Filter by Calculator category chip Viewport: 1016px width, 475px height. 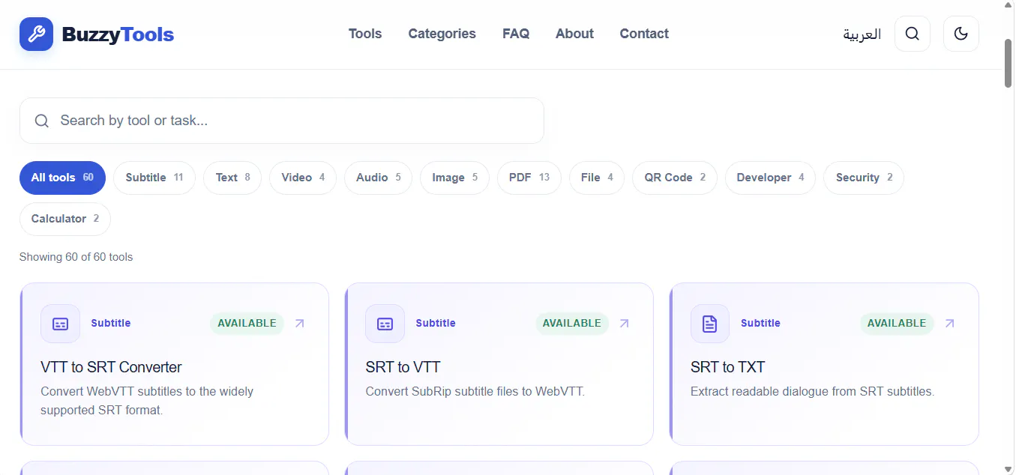[65, 219]
